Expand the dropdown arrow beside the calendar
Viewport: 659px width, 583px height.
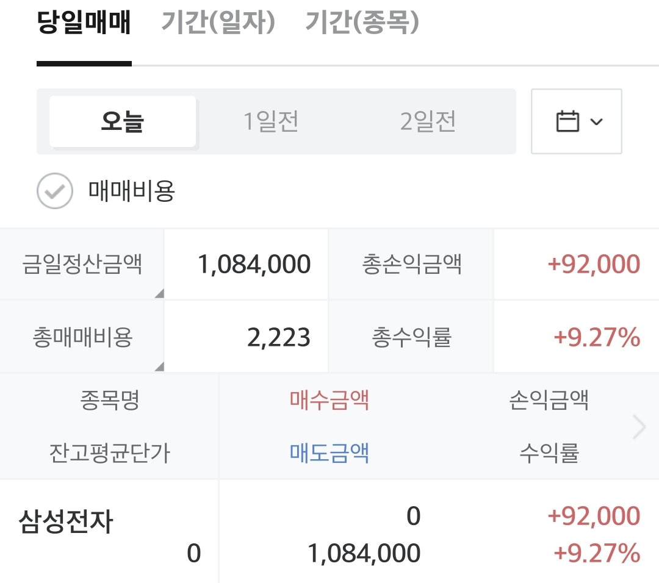[x=596, y=122]
